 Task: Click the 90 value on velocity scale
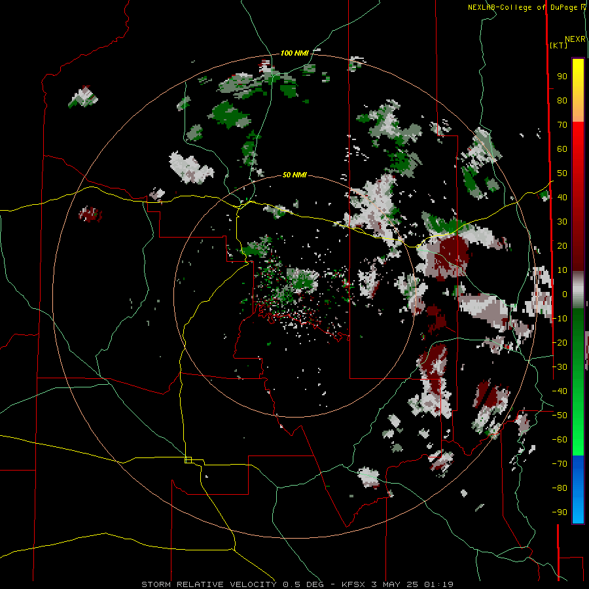[562, 77]
